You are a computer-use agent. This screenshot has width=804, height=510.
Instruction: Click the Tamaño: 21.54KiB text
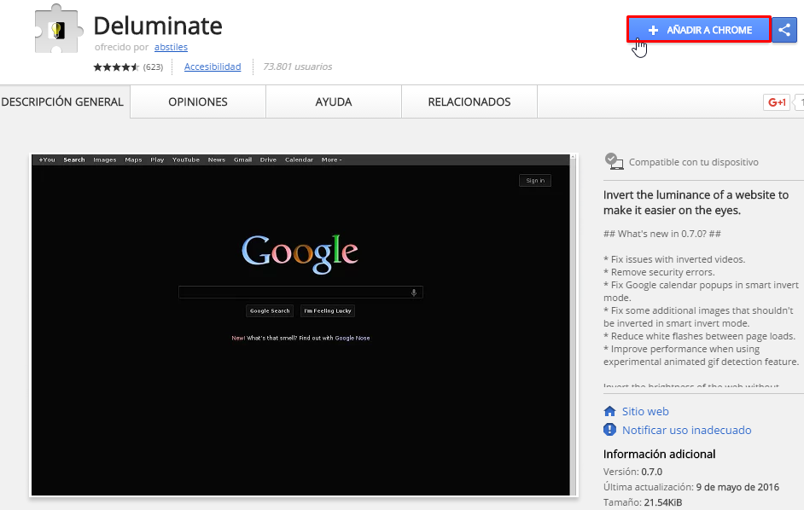(643, 502)
